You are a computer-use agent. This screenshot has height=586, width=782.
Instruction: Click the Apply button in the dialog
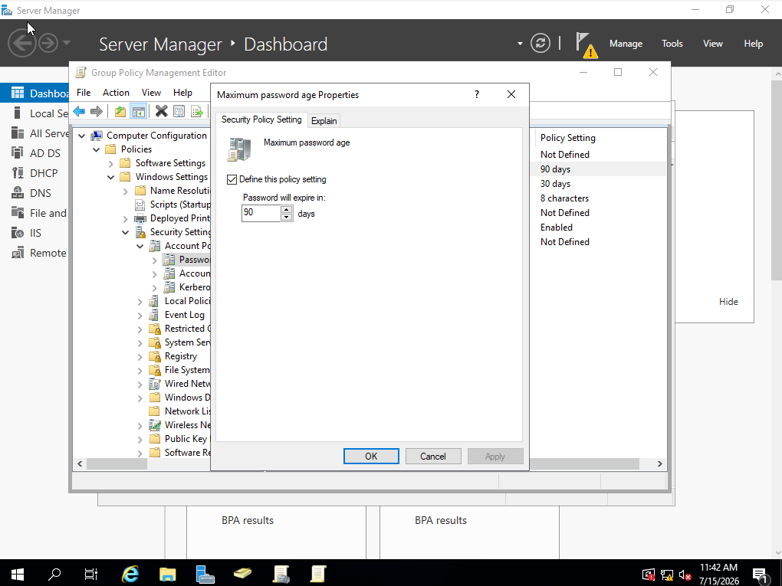(x=495, y=456)
